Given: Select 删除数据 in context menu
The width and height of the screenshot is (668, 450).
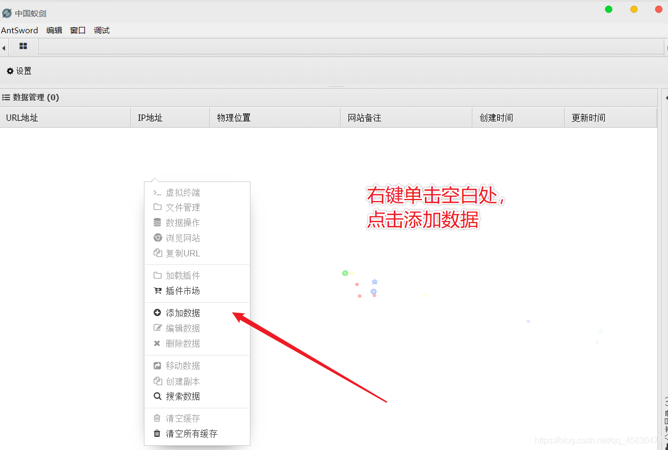Looking at the screenshot, I should tap(197, 343).
